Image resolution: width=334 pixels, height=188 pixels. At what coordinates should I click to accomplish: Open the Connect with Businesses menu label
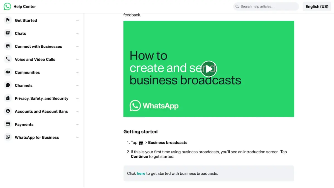pos(38,47)
